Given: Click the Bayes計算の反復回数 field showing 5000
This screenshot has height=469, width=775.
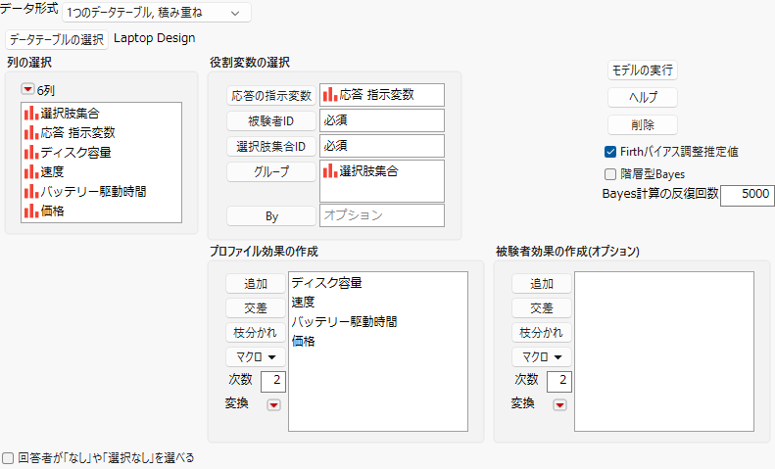Looking at the screenshot, I should pos(748,196).
